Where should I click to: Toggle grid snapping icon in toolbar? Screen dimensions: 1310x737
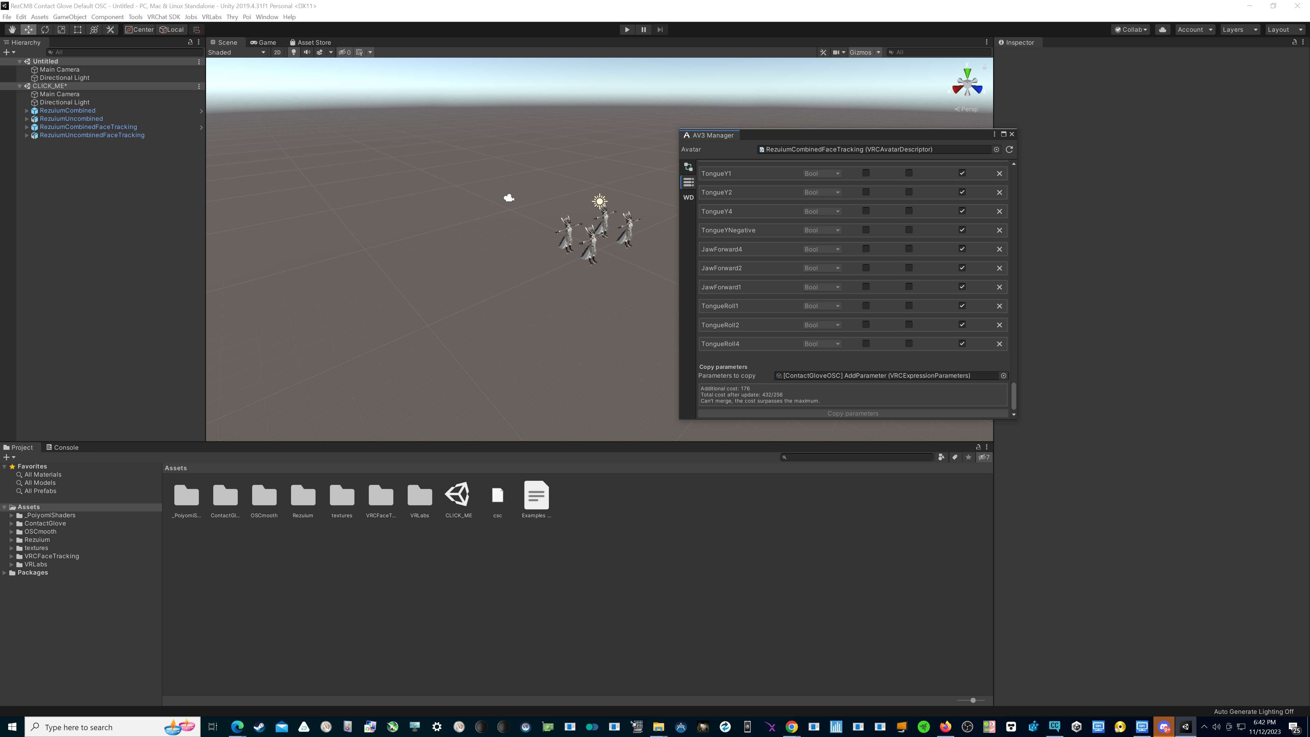click(x=196, y=29)
